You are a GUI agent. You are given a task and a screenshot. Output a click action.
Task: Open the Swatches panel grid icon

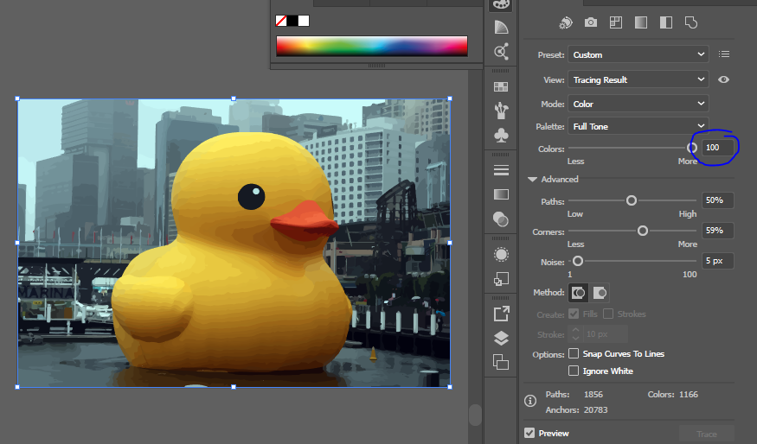pyautogui.click(x=501, y=86)
